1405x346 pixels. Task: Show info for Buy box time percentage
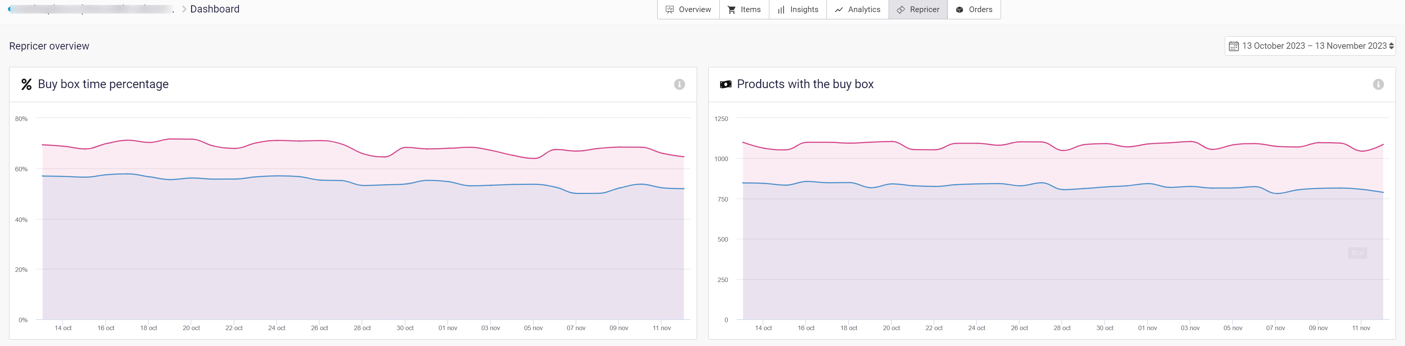point(679,84)
